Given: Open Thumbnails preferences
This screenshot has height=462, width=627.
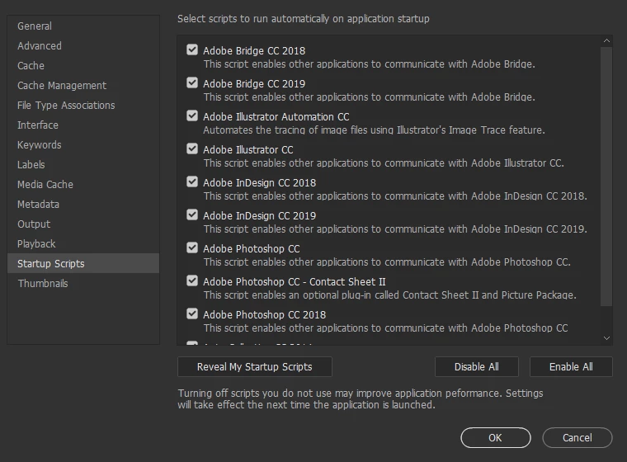Looking at the screenshot, I should (x=83, y=284).
